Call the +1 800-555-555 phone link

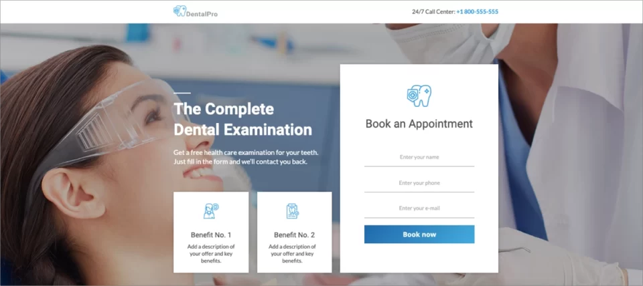tap(478, 11)
